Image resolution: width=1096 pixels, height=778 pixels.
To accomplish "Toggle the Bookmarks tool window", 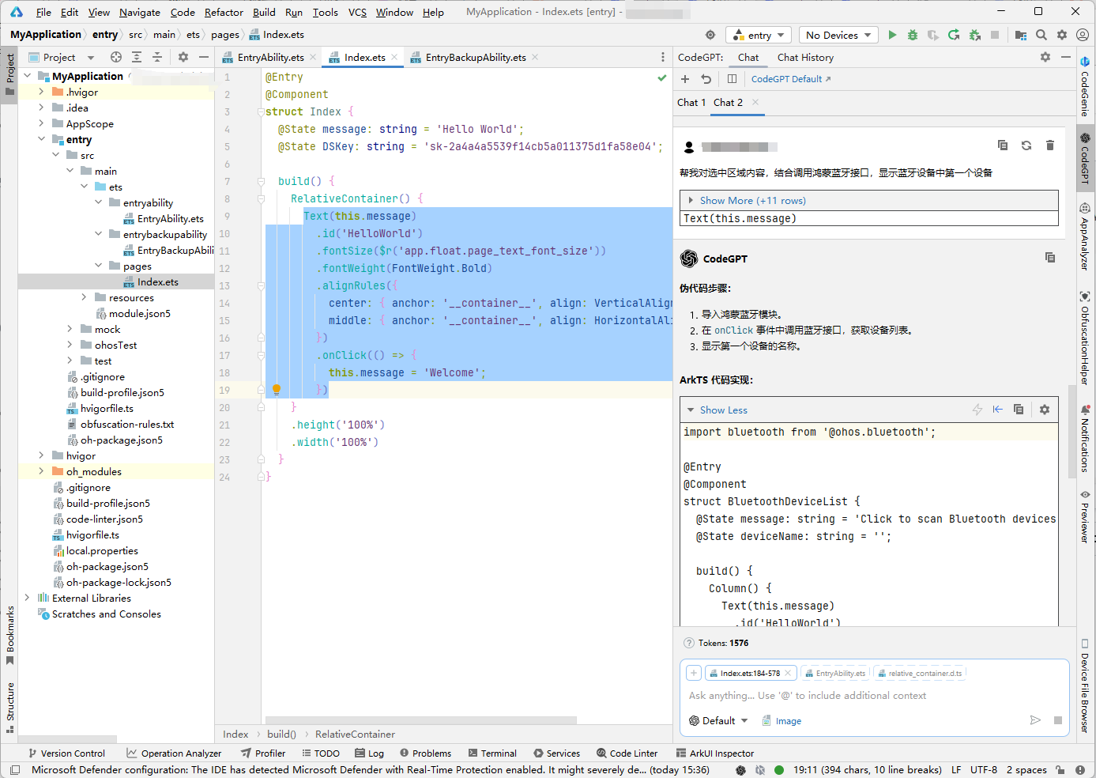I will pos(10,634).
